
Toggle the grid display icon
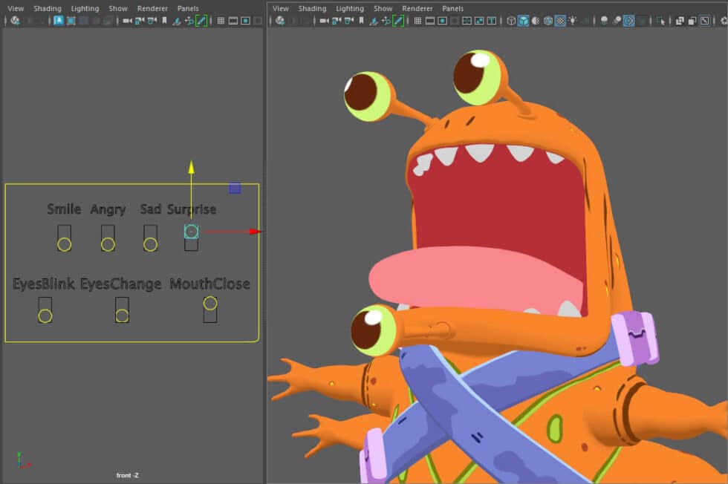(418, 22)
